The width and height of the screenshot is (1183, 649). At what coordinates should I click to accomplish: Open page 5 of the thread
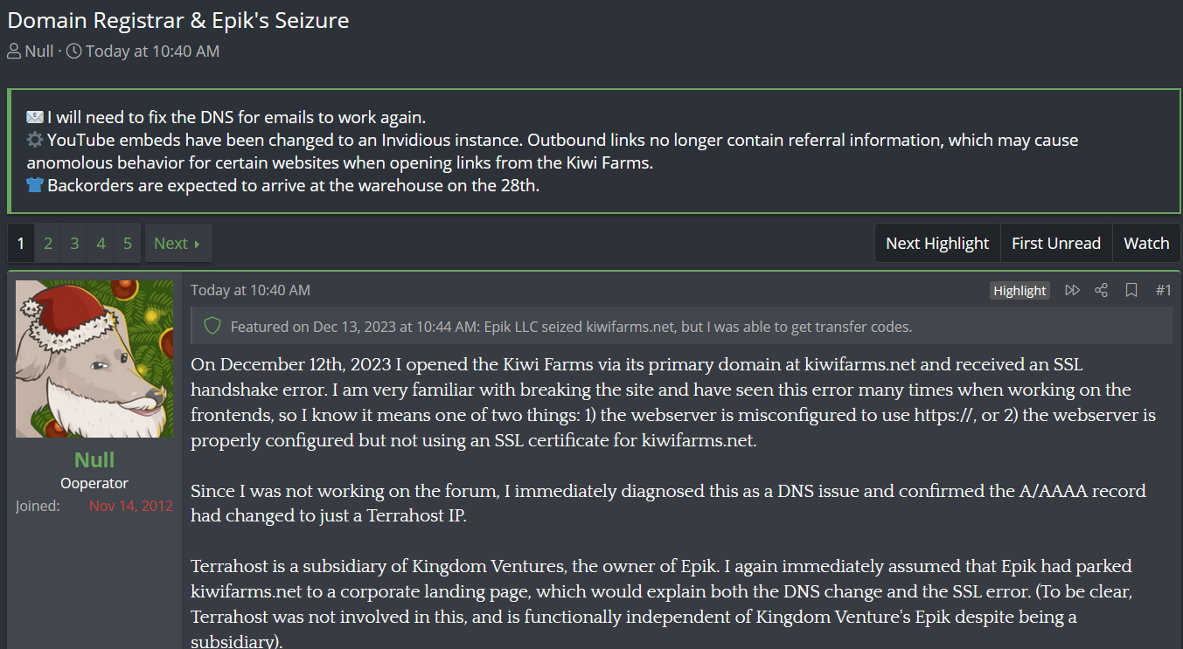[x=128, y=243]
